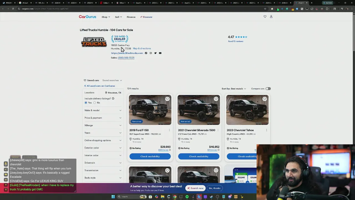Viewport: 355px width, 200px height.
Task: Click info icon next to $587/mo estimate
Action: pyautogui.click(x=170, y=150)
